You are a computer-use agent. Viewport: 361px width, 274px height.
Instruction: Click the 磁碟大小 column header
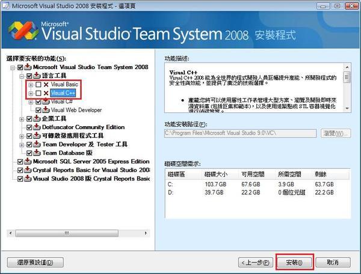(x=220, y=174)
